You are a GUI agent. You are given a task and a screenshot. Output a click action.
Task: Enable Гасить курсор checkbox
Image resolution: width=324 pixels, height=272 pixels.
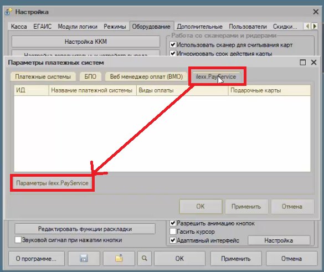click(x=173, y=232)
